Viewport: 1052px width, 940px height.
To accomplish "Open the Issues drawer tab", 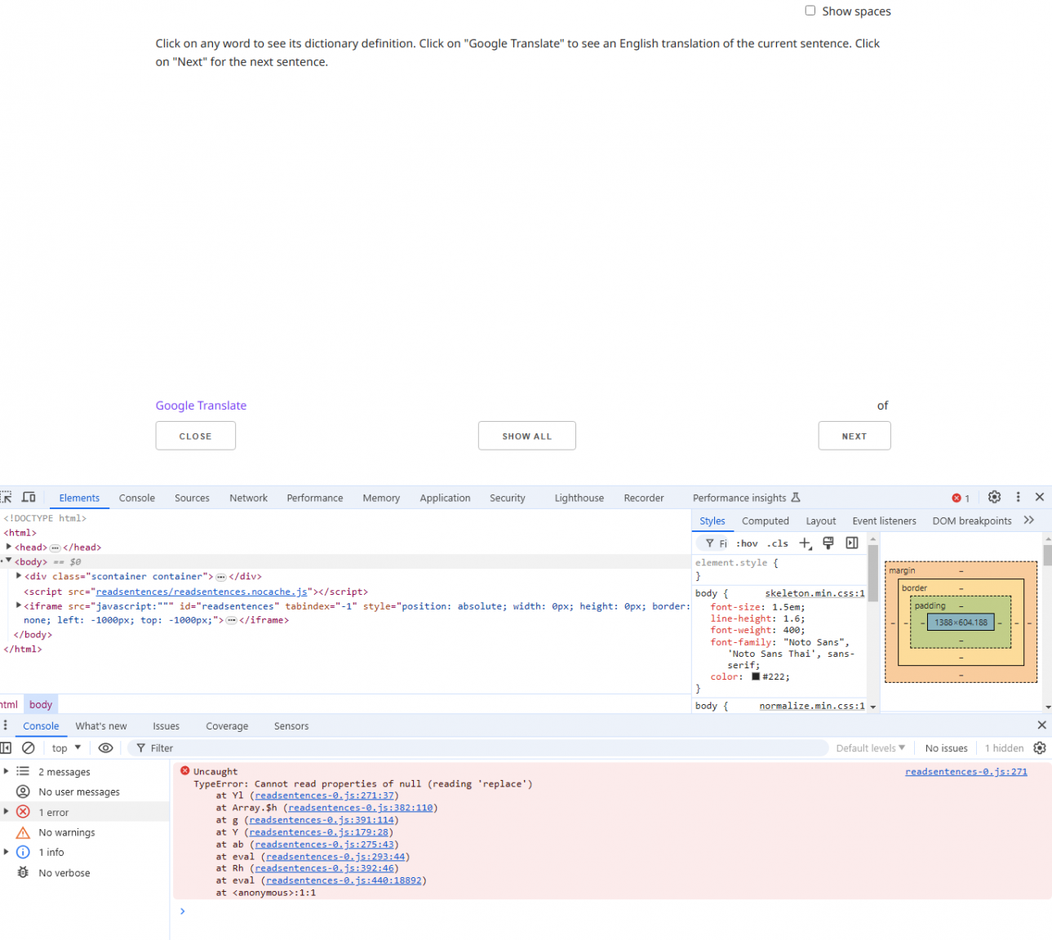I will click(166, 726).
